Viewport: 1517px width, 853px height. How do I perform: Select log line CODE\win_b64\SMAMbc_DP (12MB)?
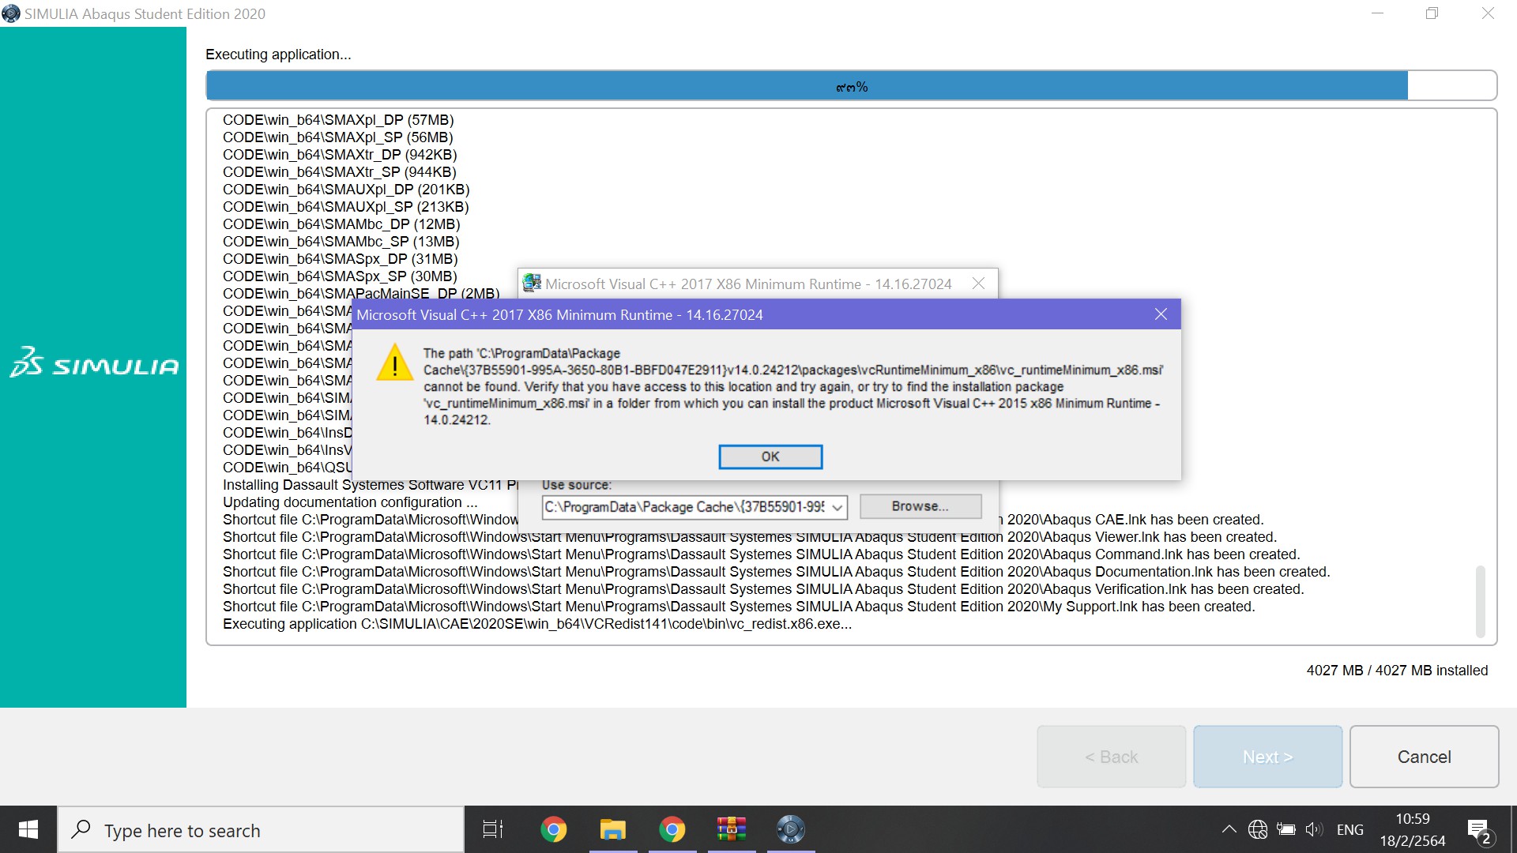[x=341, y=224]
